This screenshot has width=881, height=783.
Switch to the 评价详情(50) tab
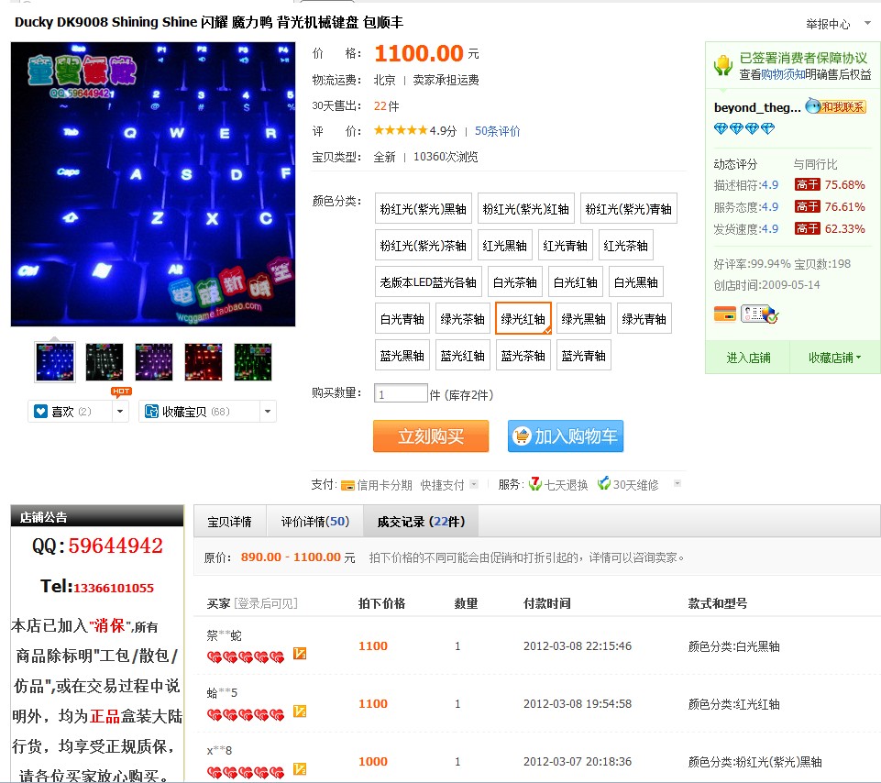coord(314,522)
